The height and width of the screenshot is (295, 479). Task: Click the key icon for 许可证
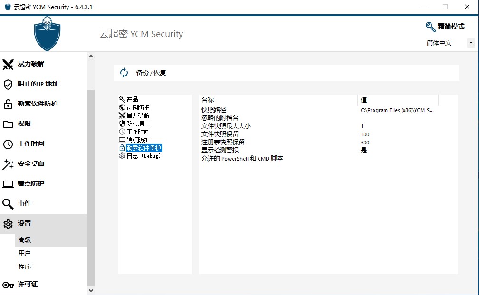tap(8, 285)
